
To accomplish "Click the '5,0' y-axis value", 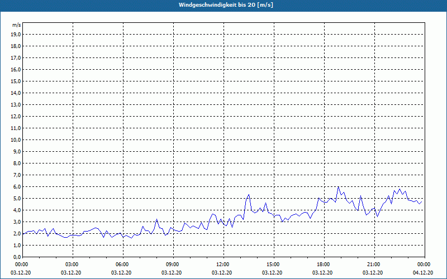I will (17, 199).
